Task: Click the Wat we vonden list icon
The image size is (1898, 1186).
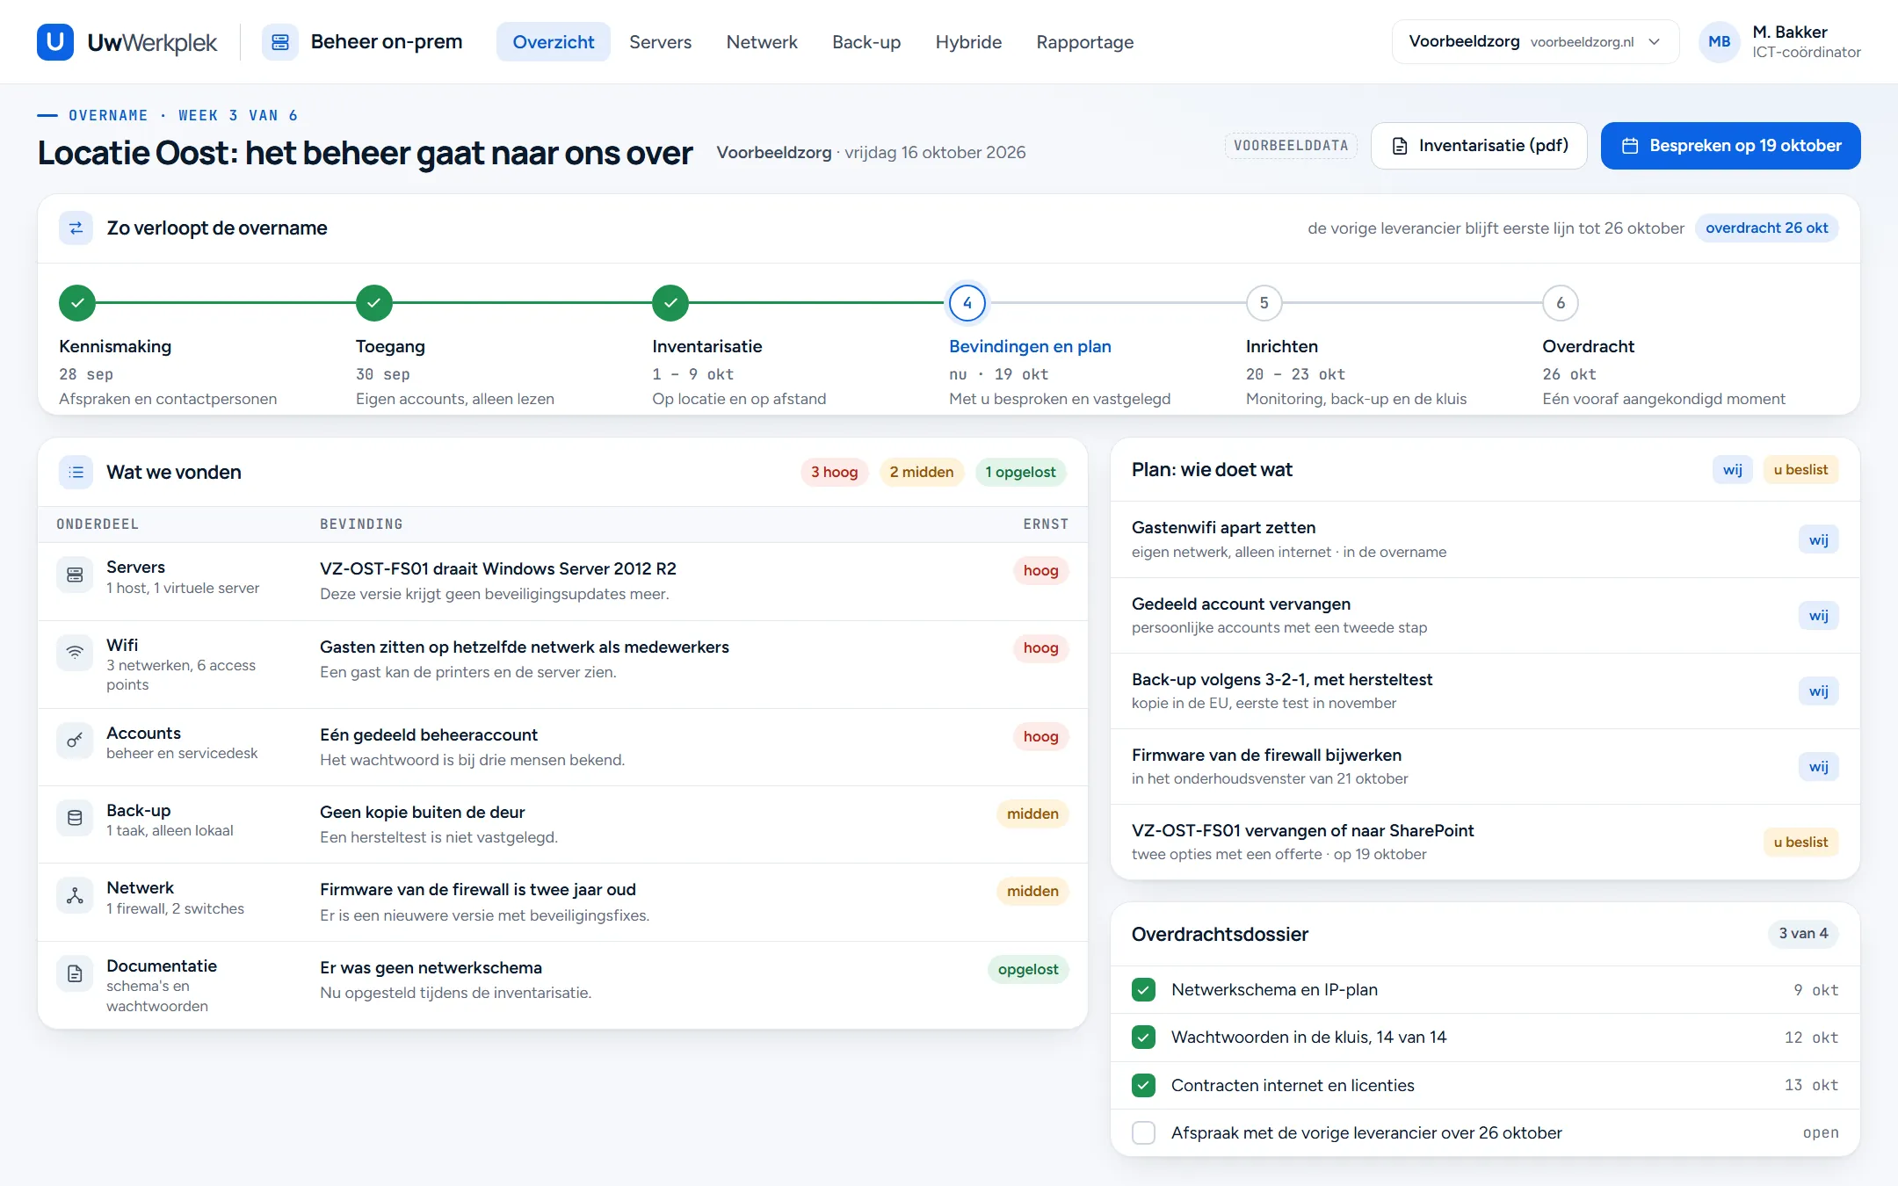Action: 76,472
